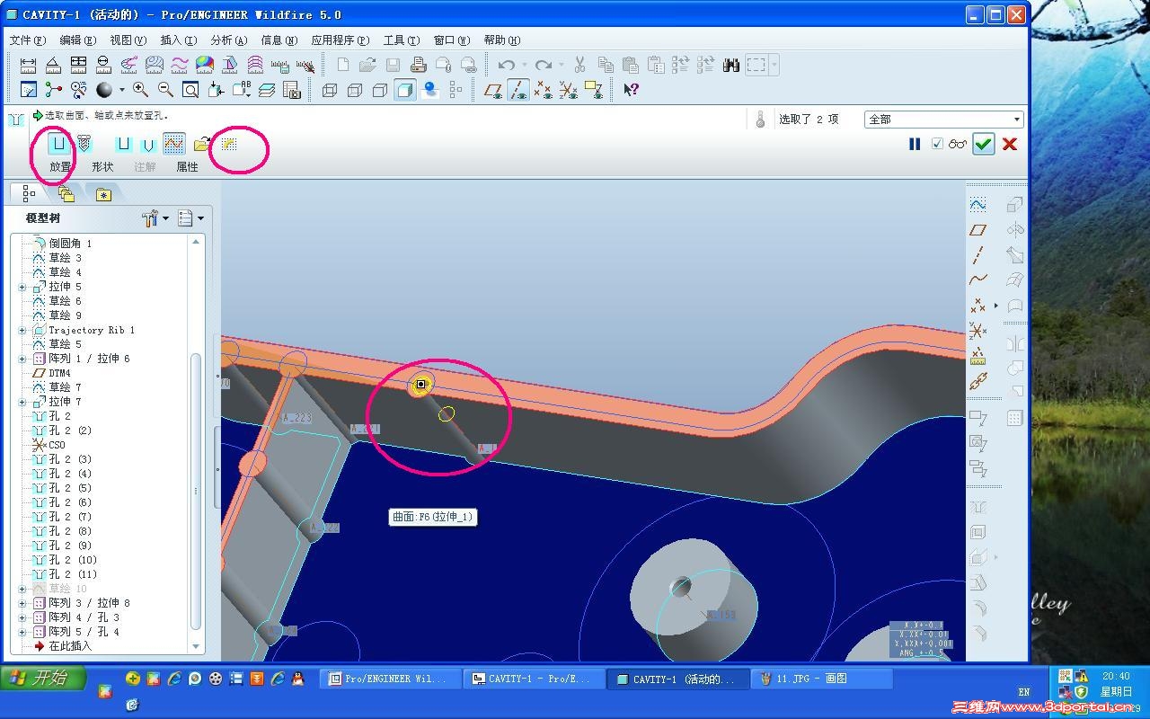1150x719 pixels.
Task: Open the 分析(A) menu
Action: pyautogui.click(x=228, y=40)
